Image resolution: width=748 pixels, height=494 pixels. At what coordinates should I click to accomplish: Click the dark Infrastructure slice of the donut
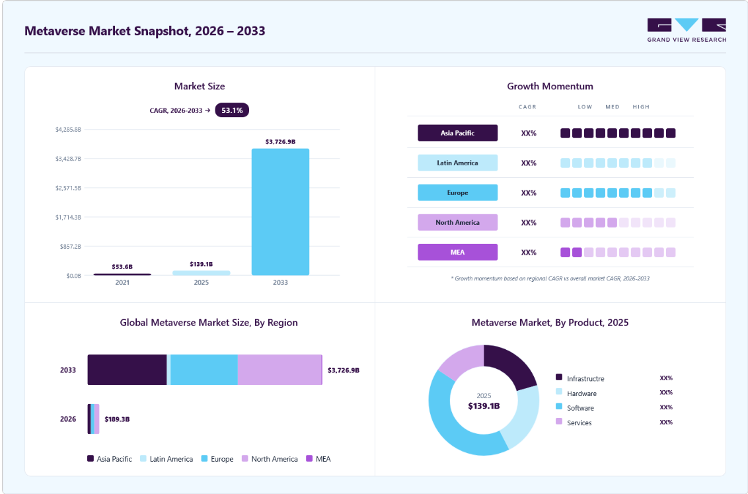[x=511, y=366]
